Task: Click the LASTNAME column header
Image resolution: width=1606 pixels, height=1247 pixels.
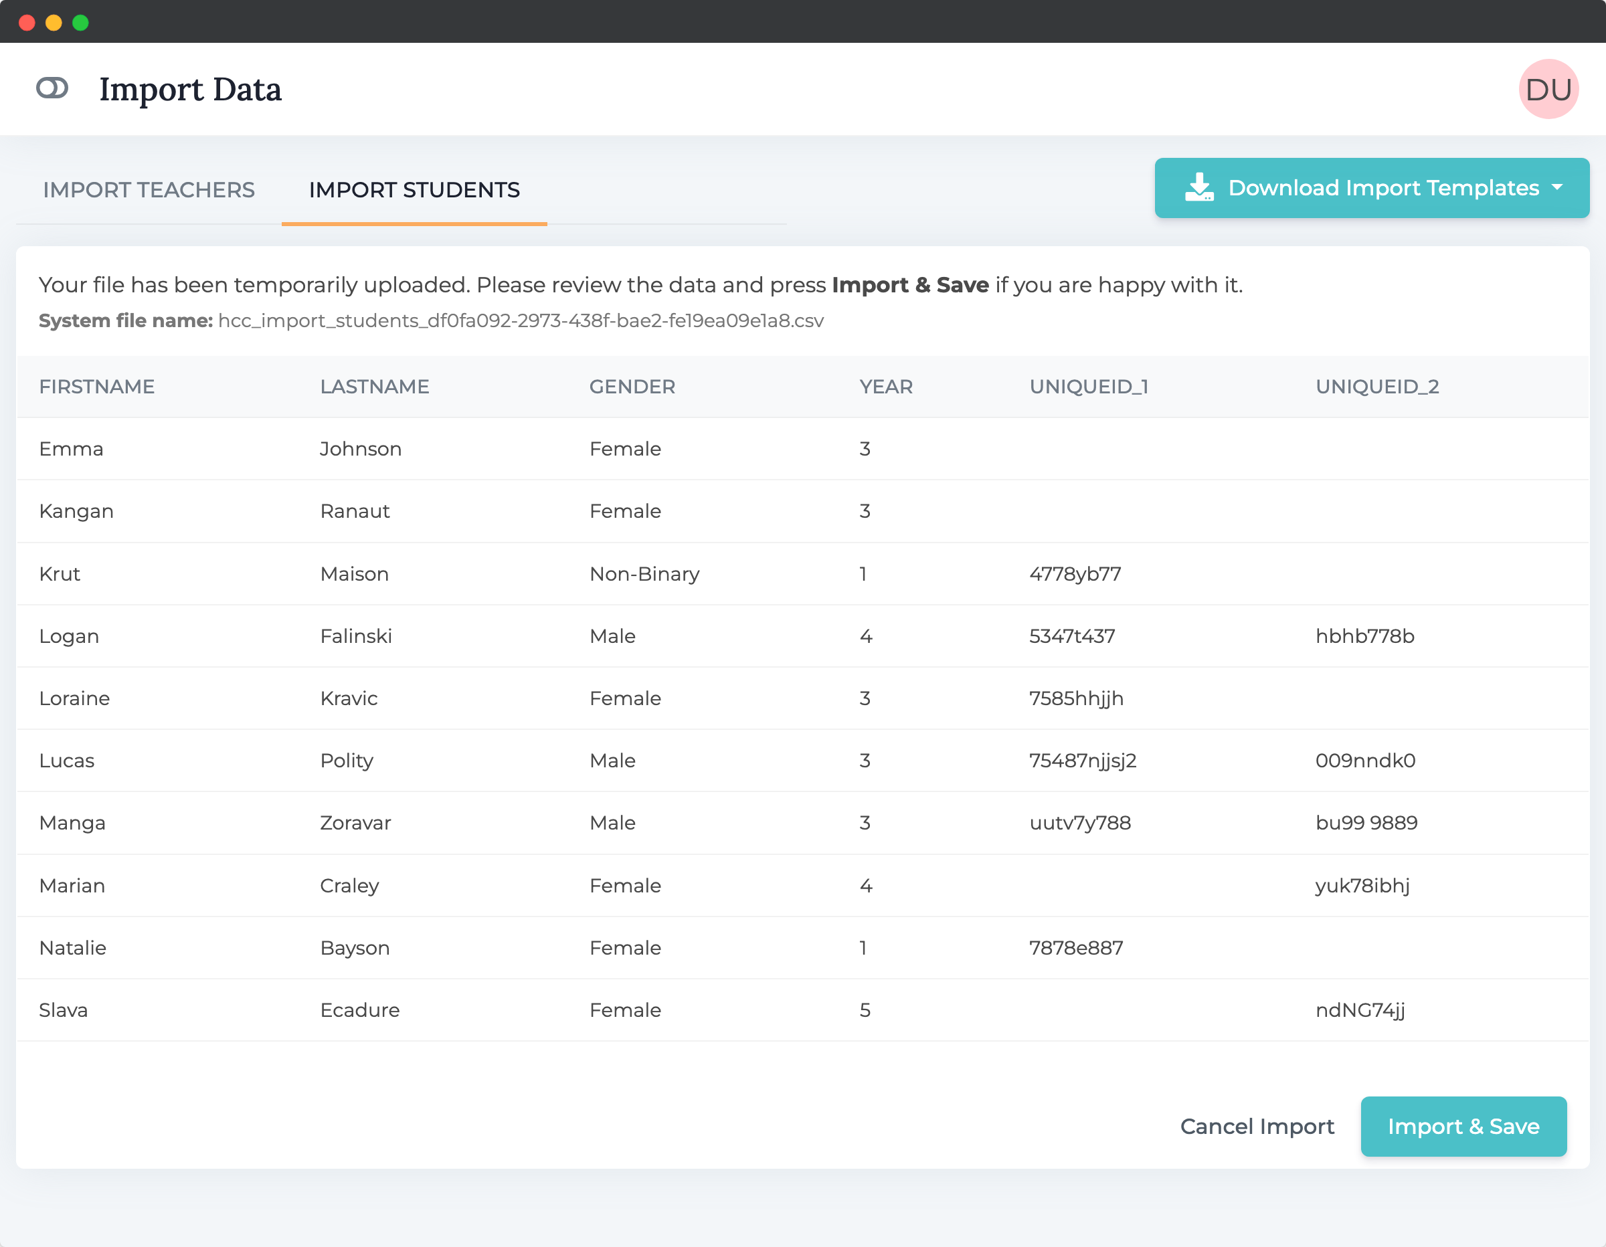Action: coord(374,387)
